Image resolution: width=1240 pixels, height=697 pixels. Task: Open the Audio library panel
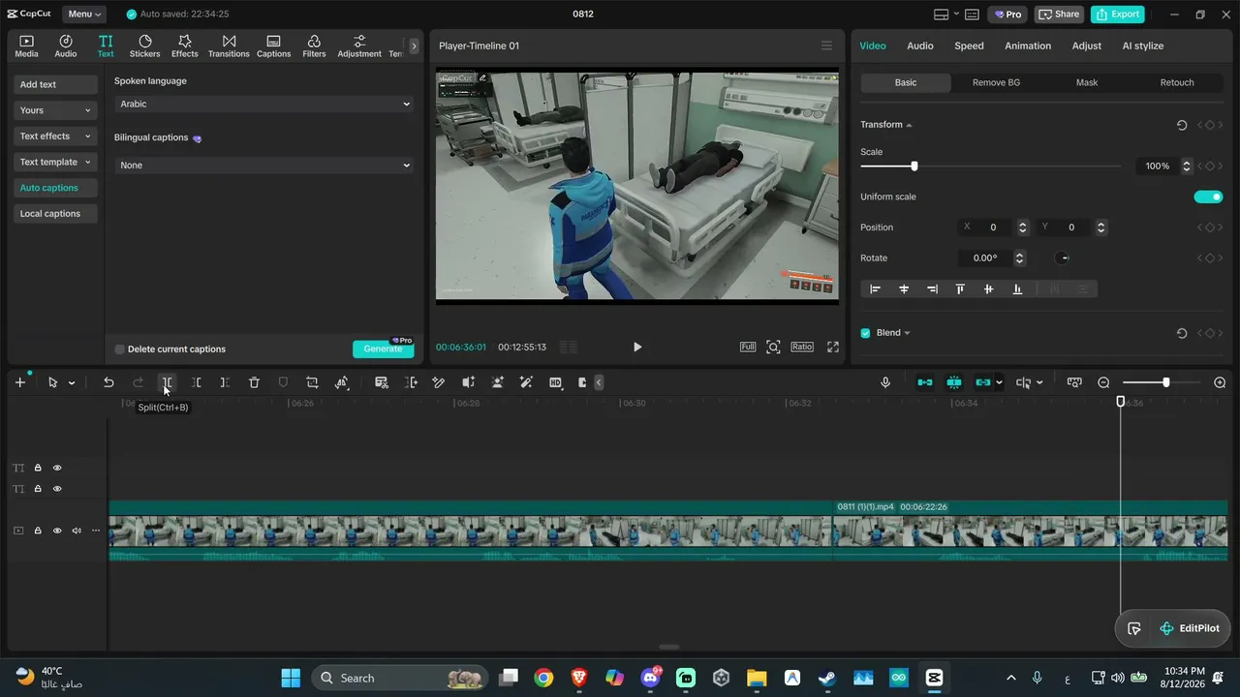pos(66,45)
